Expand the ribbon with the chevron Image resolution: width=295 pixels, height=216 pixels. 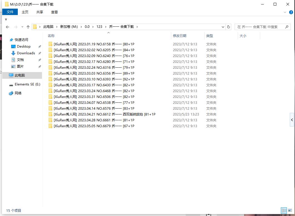tap(285, 12)
